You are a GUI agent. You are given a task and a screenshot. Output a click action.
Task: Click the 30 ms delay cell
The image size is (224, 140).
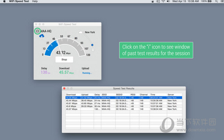(97, 106)
